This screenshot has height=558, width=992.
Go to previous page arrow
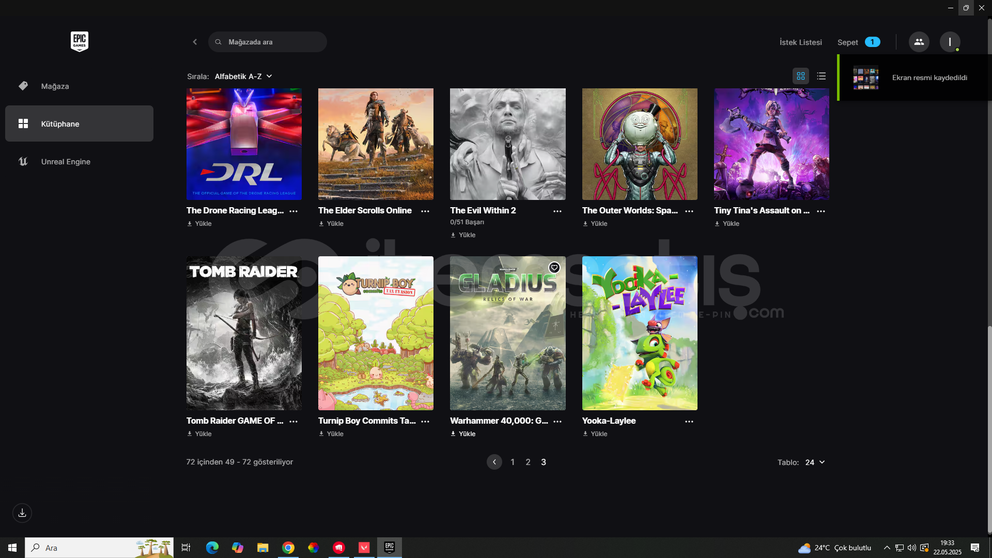(494, 462)
